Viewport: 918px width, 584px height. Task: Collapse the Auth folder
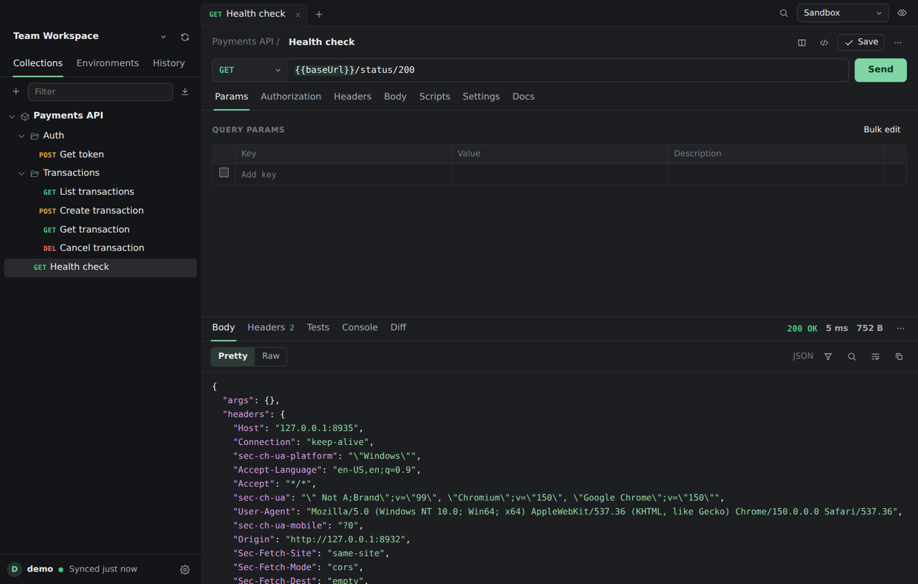pyautogui.click(x=22, y=136)
